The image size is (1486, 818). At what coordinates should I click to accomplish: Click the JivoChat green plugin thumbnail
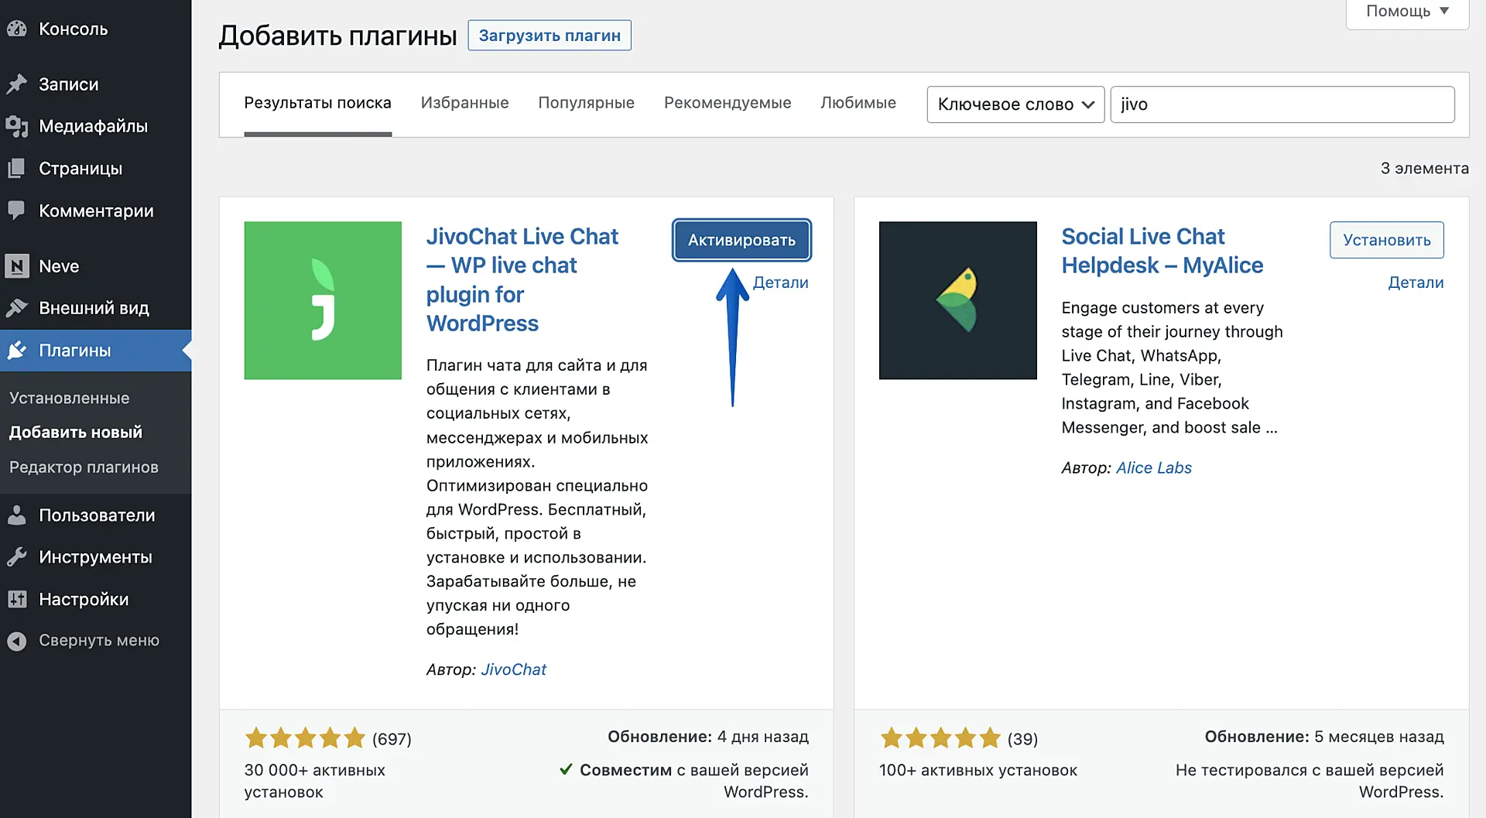(323, 300)
